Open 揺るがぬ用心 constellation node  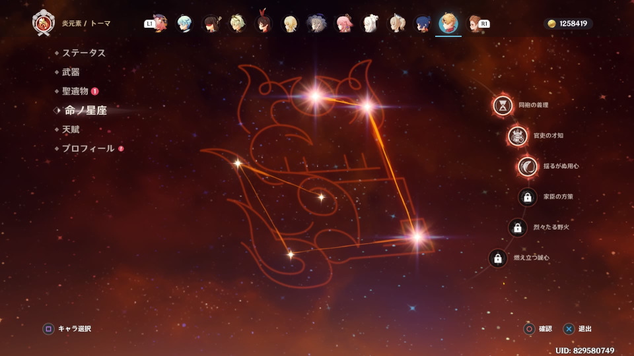coord(528,166)
